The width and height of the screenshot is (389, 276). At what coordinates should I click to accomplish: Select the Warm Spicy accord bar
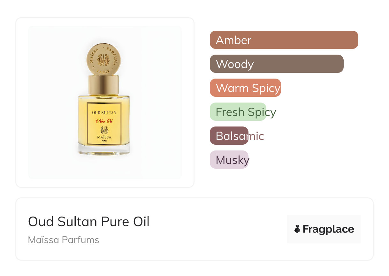click(245, 88)
